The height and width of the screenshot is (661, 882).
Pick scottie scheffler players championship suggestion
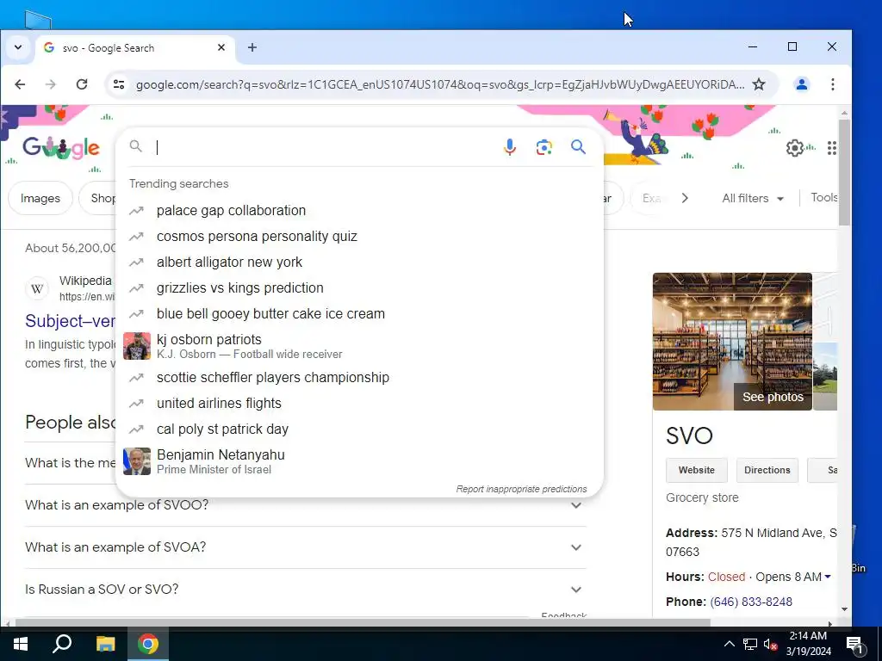pyautogui.click(x=359, y=378)
